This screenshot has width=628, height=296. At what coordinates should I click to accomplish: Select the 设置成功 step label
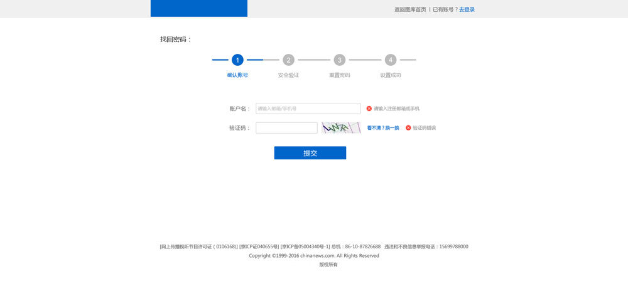tap(391, 75)
